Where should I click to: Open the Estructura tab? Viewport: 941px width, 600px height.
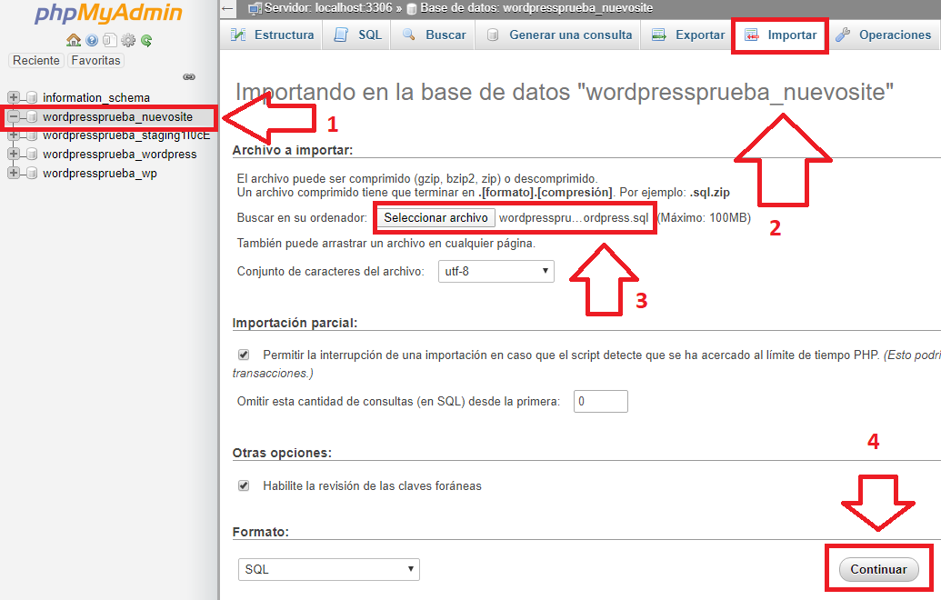pos(273,35)
